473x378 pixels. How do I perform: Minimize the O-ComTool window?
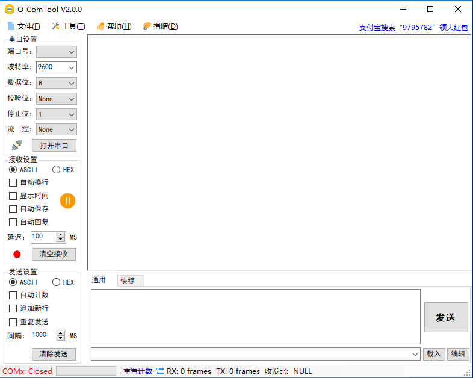(x=403, y=10)
